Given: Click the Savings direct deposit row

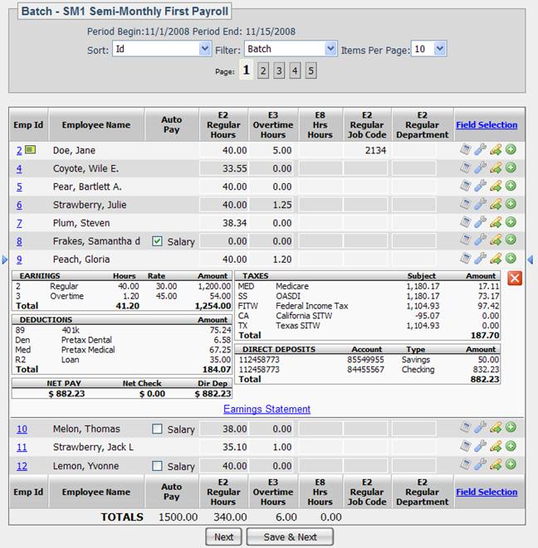Looking at the screenshot, I should pyautogui.click(x=369, y=360).
